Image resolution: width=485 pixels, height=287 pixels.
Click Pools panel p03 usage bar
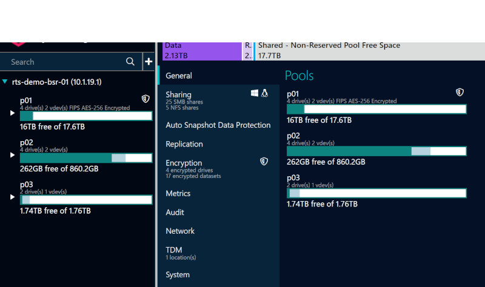pos(376,193)
